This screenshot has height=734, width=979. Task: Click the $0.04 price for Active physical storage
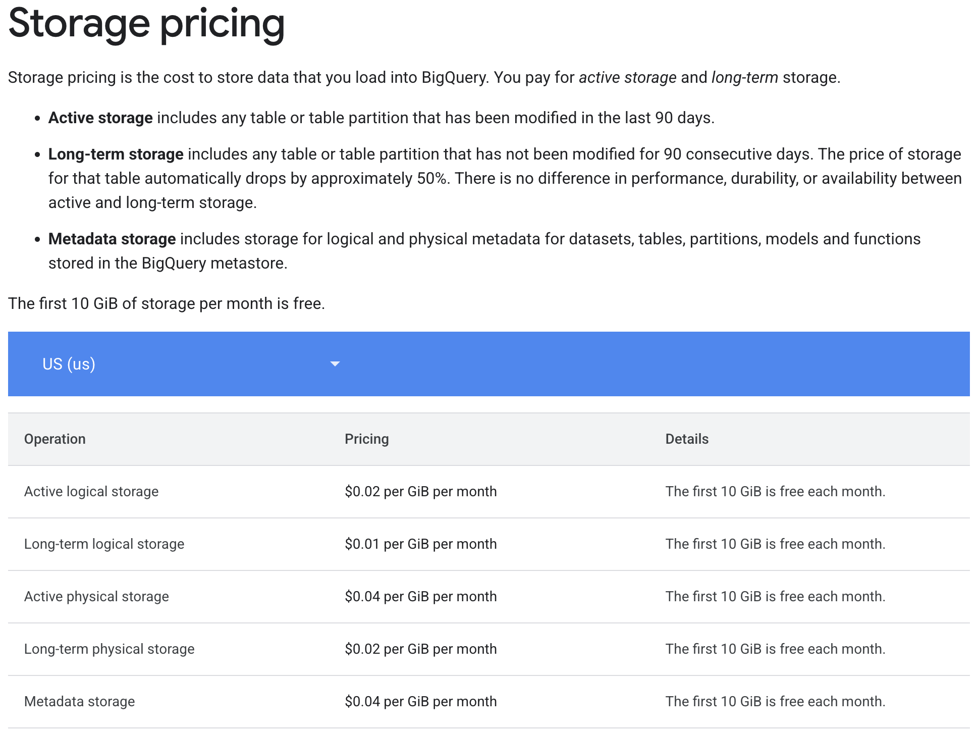(x=420, y=597)
